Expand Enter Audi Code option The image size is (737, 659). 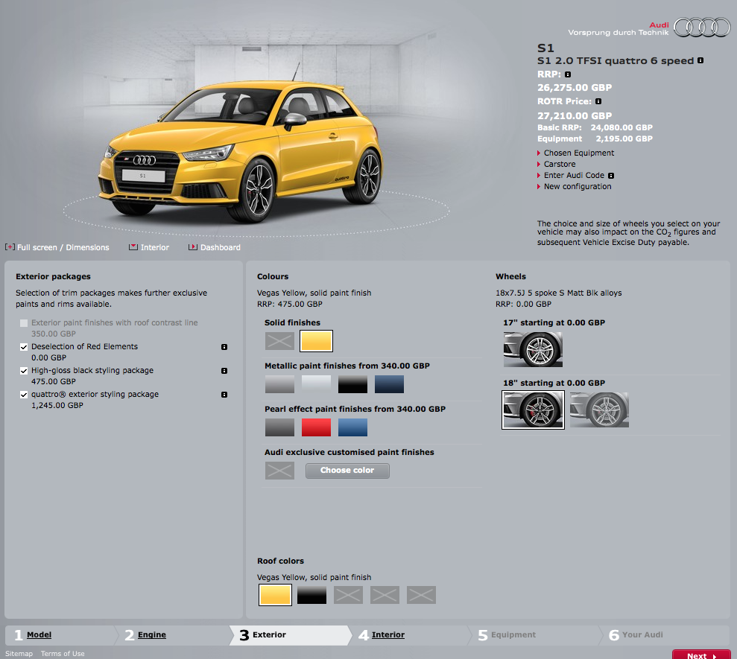point(573,175)
